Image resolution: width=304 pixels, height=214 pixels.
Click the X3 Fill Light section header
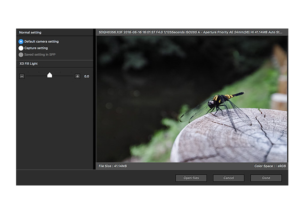pos(29,64)
